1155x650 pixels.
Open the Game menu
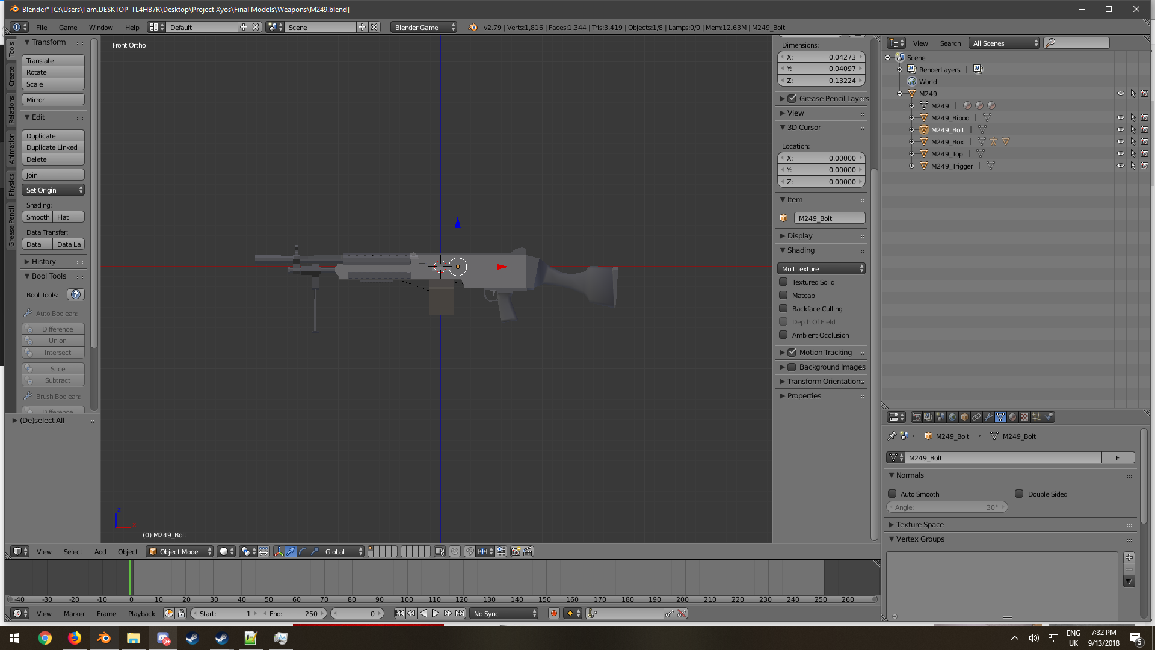click(68, 27)
